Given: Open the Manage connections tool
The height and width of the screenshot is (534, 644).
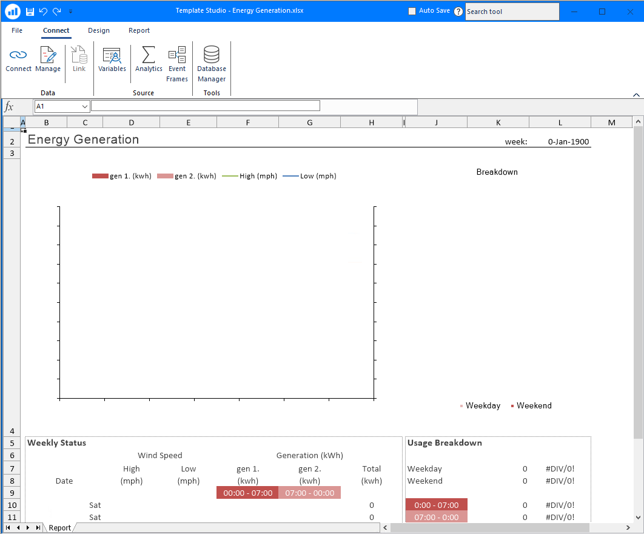Looking at the screenshot, I should click(48, 59).
